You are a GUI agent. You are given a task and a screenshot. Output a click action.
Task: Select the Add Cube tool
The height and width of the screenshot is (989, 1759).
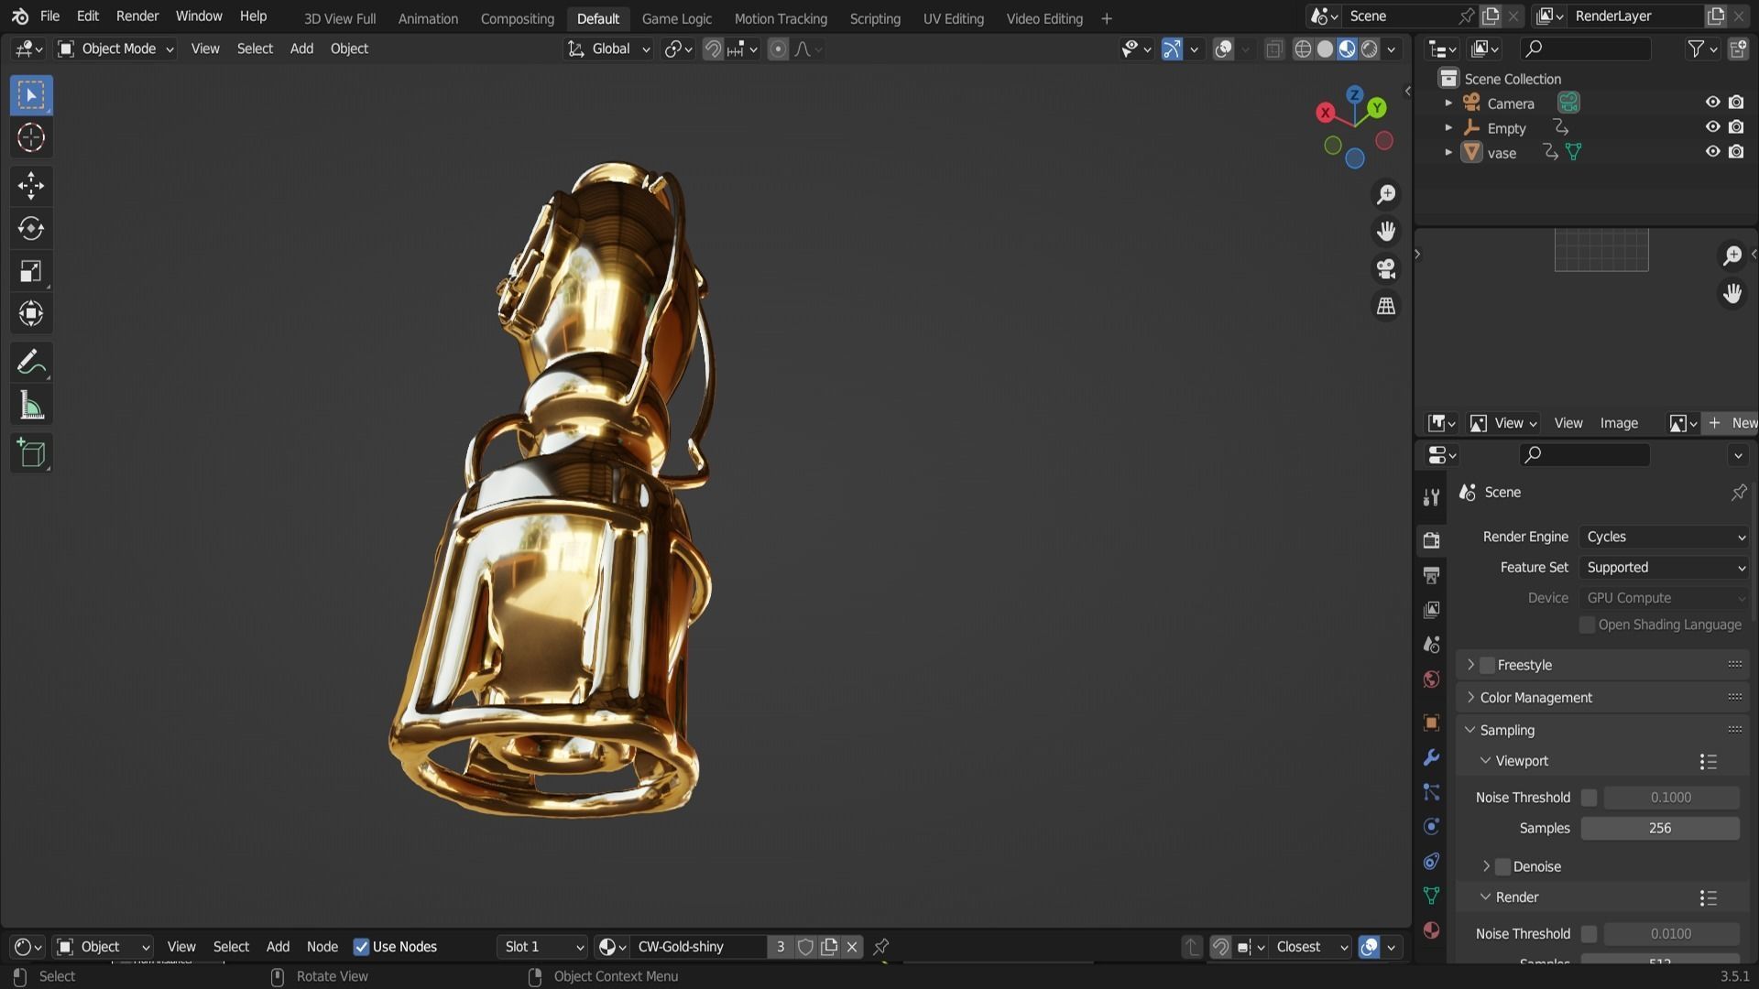[x=31, y=453]
